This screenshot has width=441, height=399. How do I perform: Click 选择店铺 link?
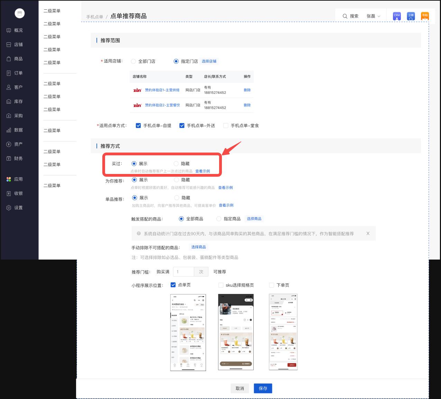209,61
